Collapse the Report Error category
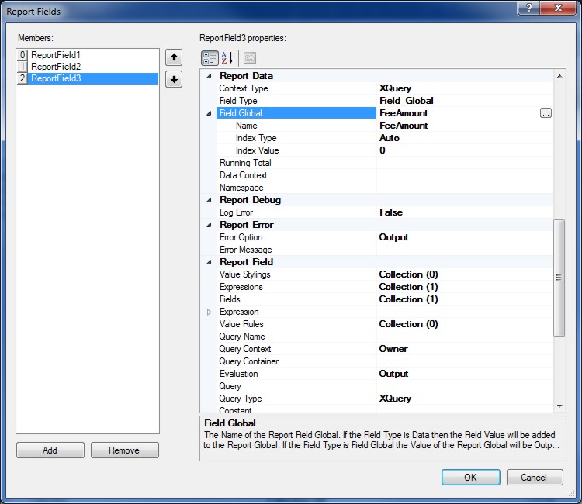Screen dimensions: 582x504 coord(208,225)
